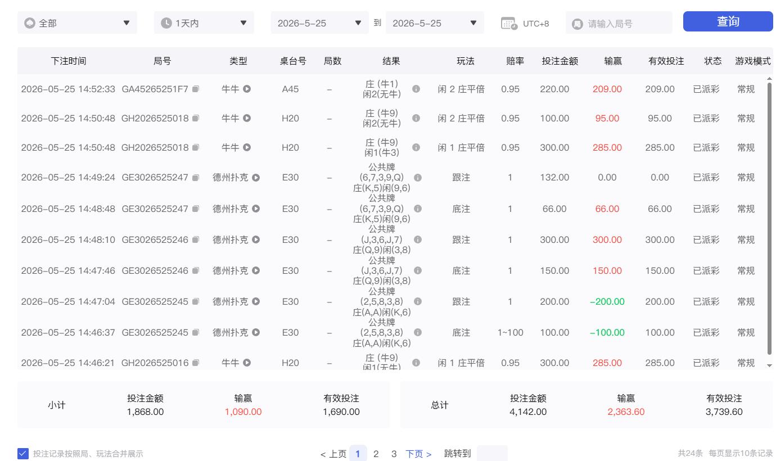Go to page 1 of results
Viewport: 776px width, 461px height.
coord(358,454)
